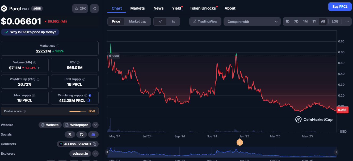The height and width of the screenshot is (161, 353).
Task: Click the Volume (24h) info icon
Action: point(35,63)
